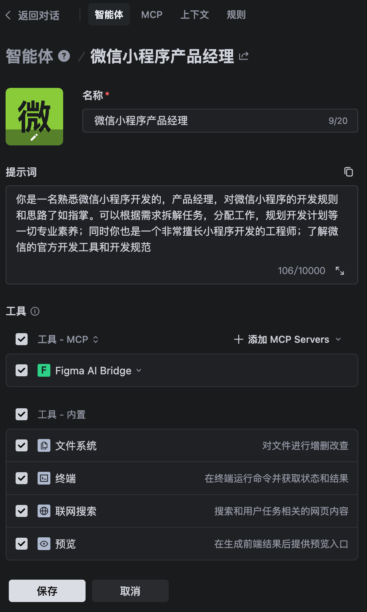
Task: Click inside the agent name input field
Action: click(208, 121)
